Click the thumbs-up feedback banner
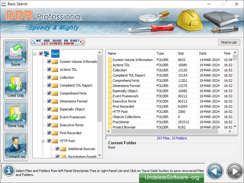This screenshot has width=244, height=183. [58, 42]
